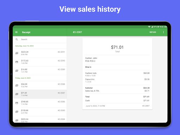Select the $34.30 receipt

(40, 85)
